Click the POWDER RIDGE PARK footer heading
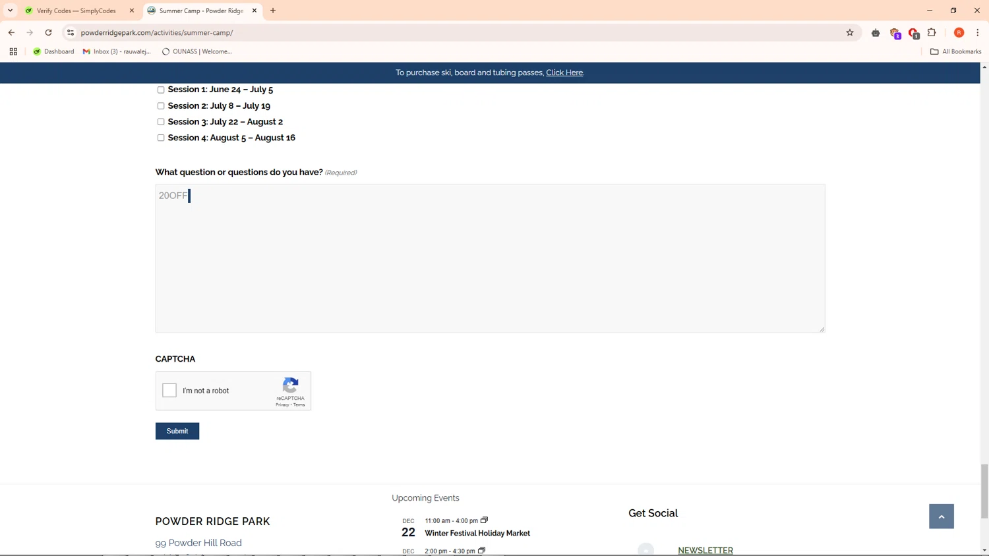Image resolution: width=989 pixels, height=556 pixels. (212, 521)
